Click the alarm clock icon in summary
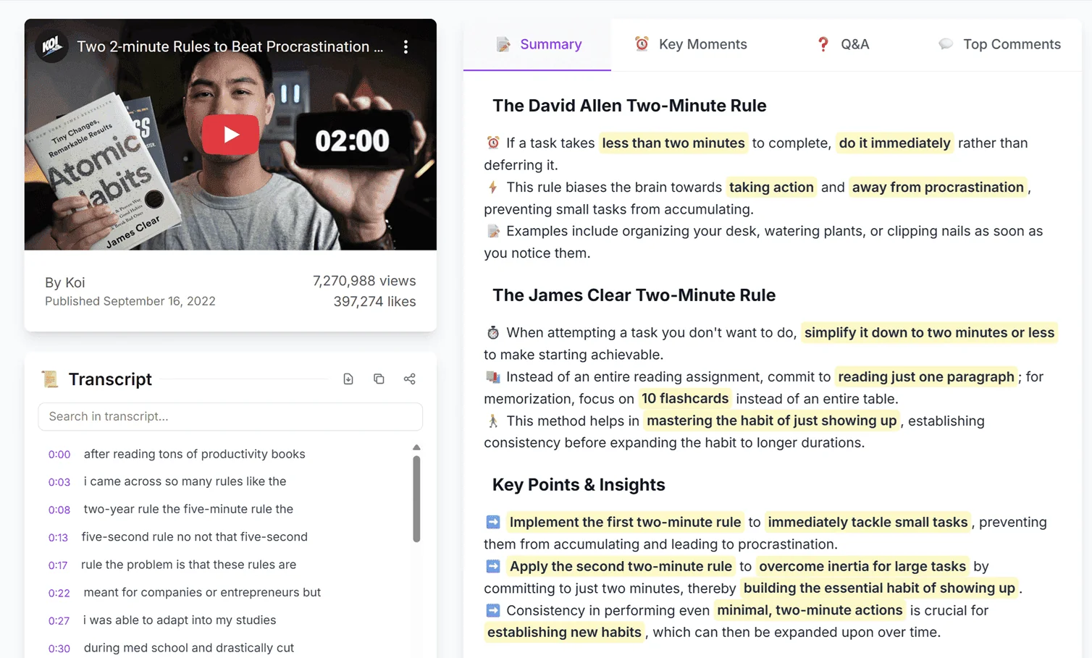 tap(493, 143)
